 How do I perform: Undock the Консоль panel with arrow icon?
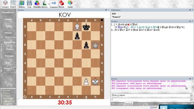click(x=190, y=79)
